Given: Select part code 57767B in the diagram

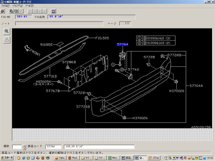Looking at the screenshot, I should point(53,91).
